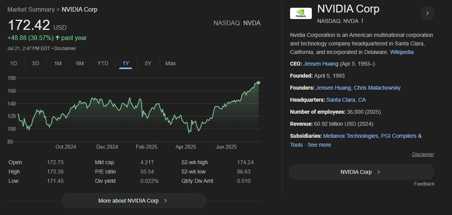
Task: Click the Disclaimer link under the price
Action: pos(65,49)
